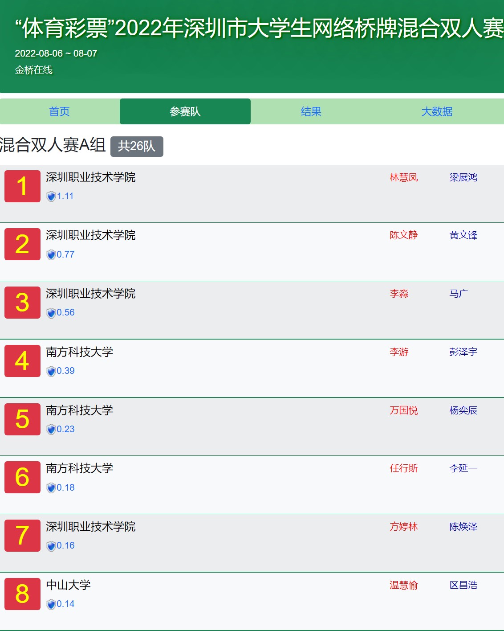Click the shield icon beside rating 1.11
Image resolution: width=504 pixels, height=631 pixels.
(x=51, y=197)
